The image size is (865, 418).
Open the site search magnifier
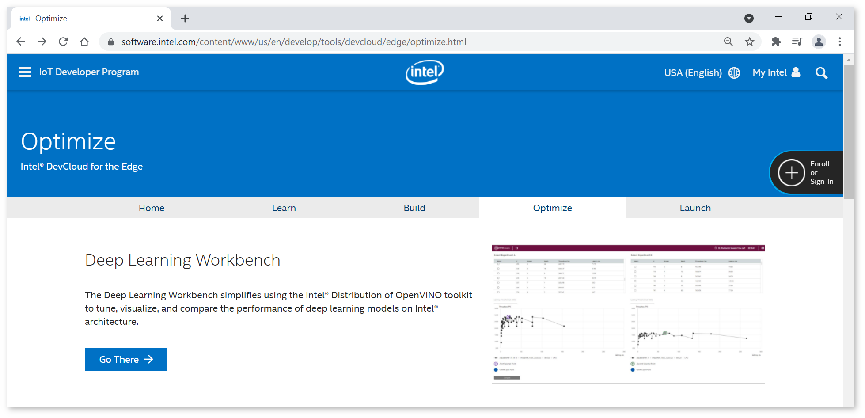(x=822, y=73)
